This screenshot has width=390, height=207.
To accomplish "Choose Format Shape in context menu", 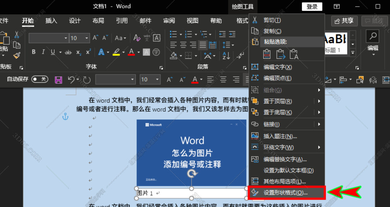I will click(287, 193).
